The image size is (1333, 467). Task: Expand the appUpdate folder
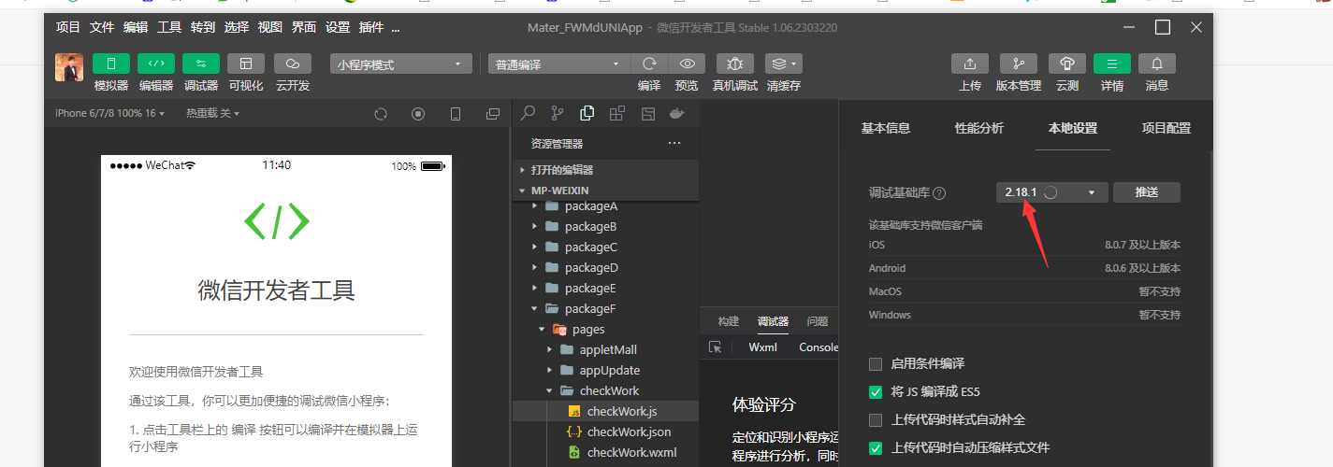tap(605, 370)
